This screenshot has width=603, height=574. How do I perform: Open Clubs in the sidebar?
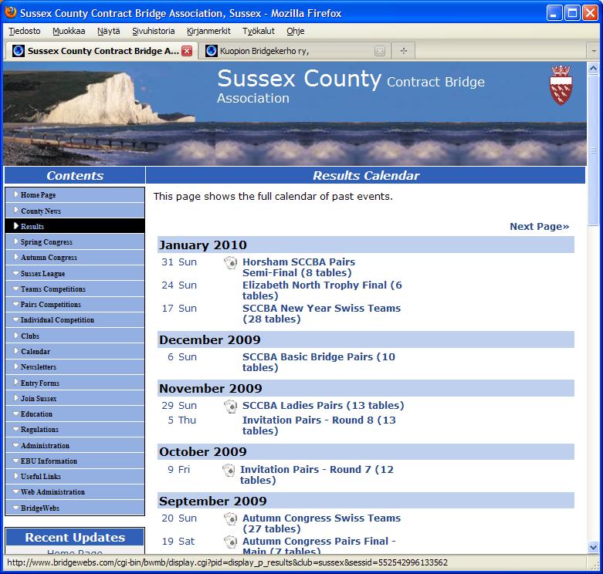coord(75,336)
